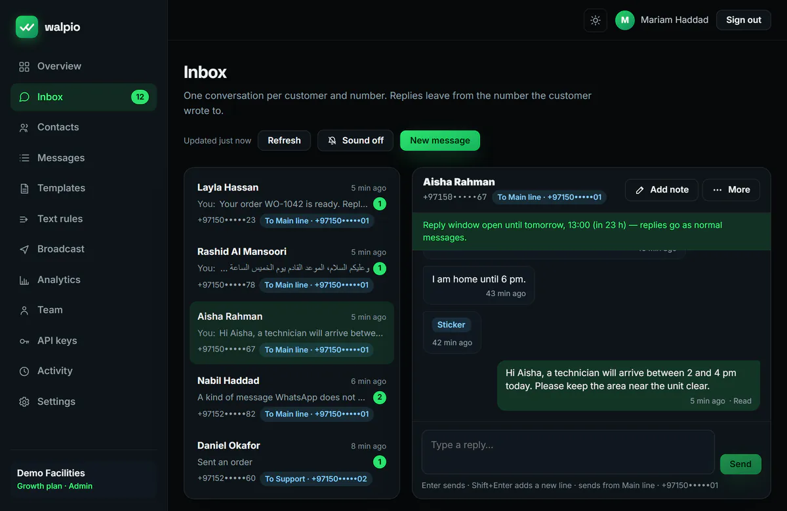Open the Settings page
Viewport: 787px width, 511px height.
point(84,402)
